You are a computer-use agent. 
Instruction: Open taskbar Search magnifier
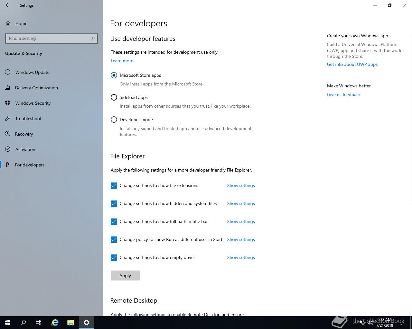(x=23, y=323)
